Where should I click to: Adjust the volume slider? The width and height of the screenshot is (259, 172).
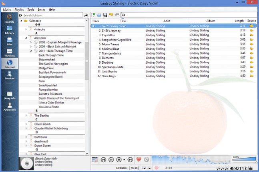click(x=244, y=160)
